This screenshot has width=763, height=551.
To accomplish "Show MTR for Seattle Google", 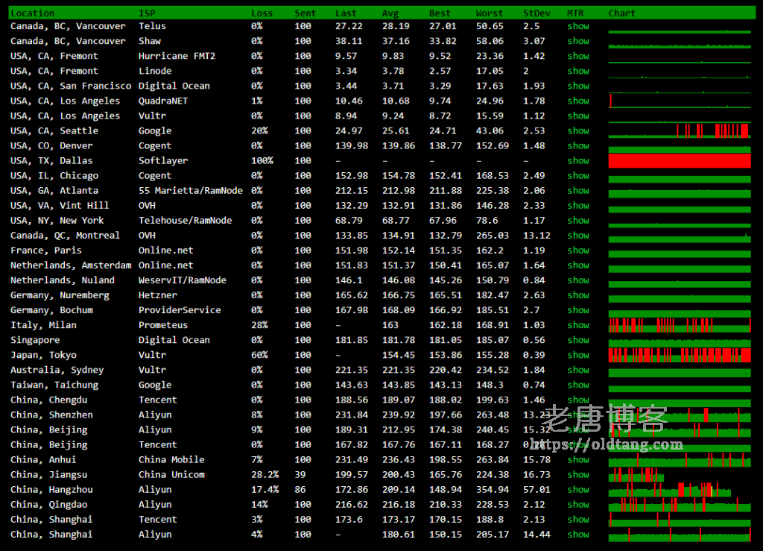I will [578, 131].
